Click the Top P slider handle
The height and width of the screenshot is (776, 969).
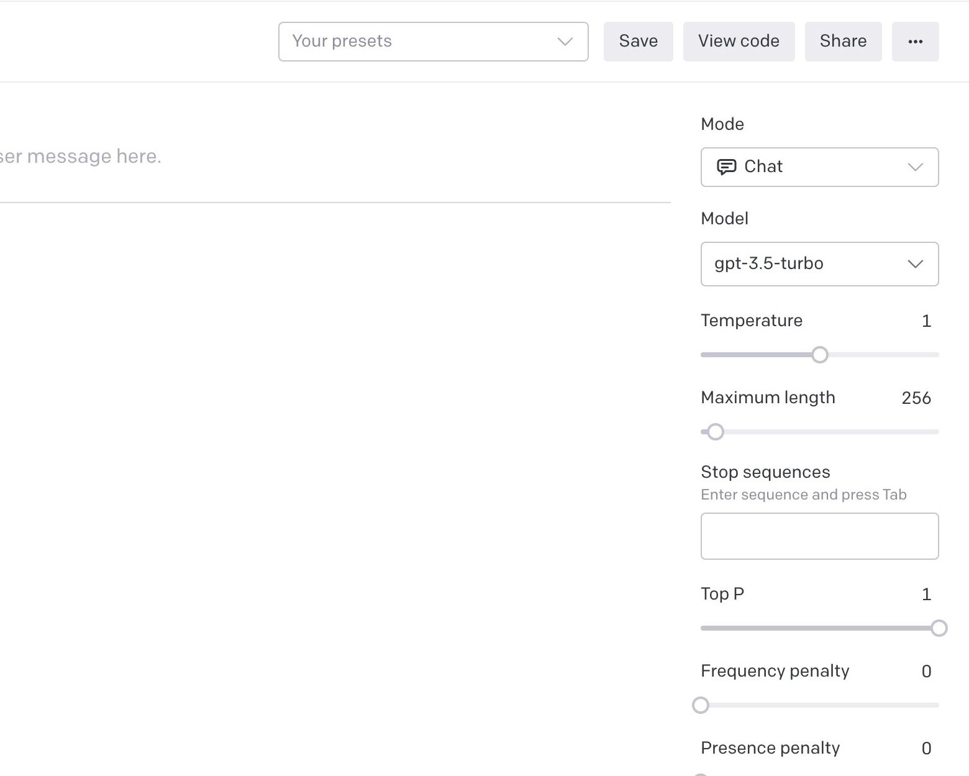[939, 628]
